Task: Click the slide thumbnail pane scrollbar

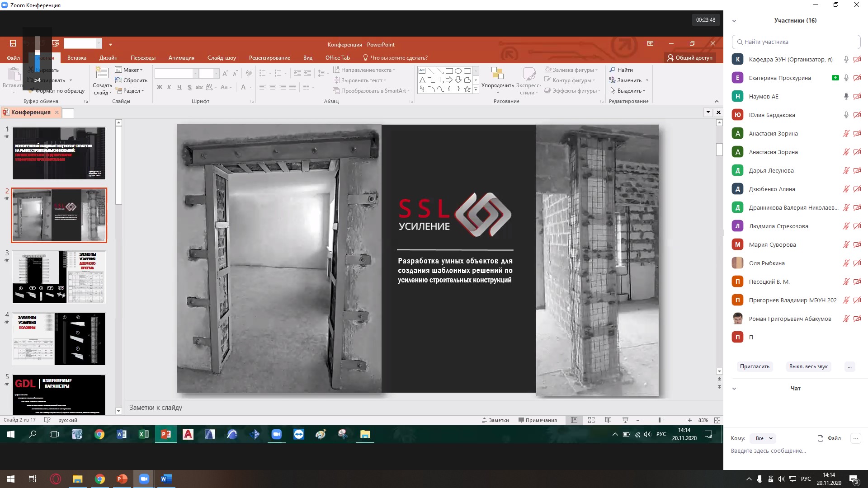Action: [x=118, y=165]
